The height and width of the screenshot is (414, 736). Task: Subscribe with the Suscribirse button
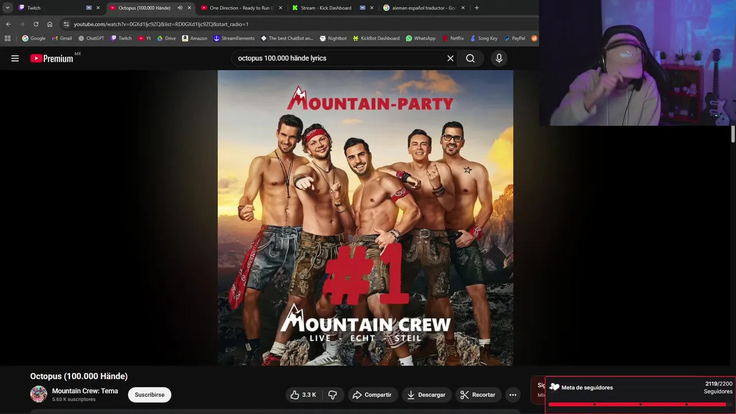click(x=149, y=394)
